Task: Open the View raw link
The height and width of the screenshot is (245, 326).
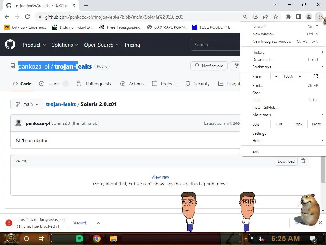Action: pos(160,177)
